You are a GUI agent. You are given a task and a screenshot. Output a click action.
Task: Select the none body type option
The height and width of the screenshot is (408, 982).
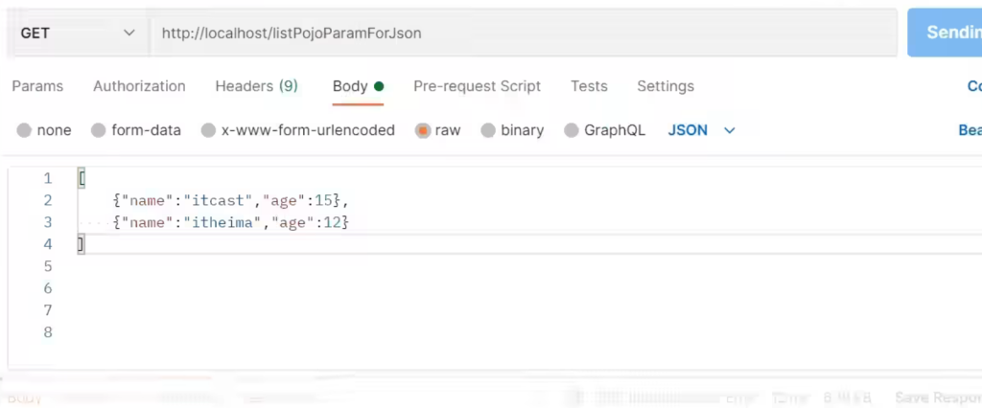(x=25, y=130)
